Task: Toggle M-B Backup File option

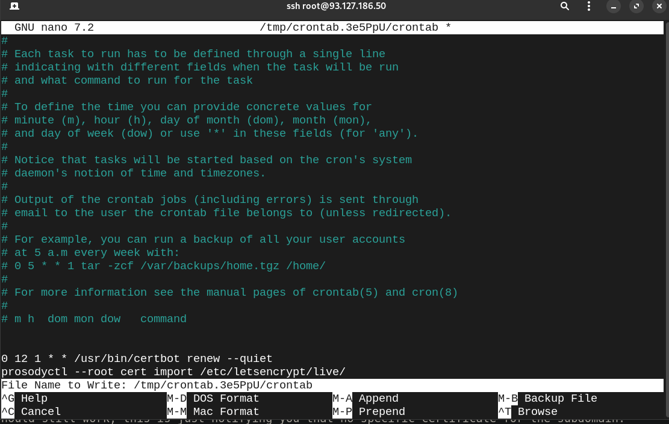Action: pyautogui.click(x=547, y=399)
